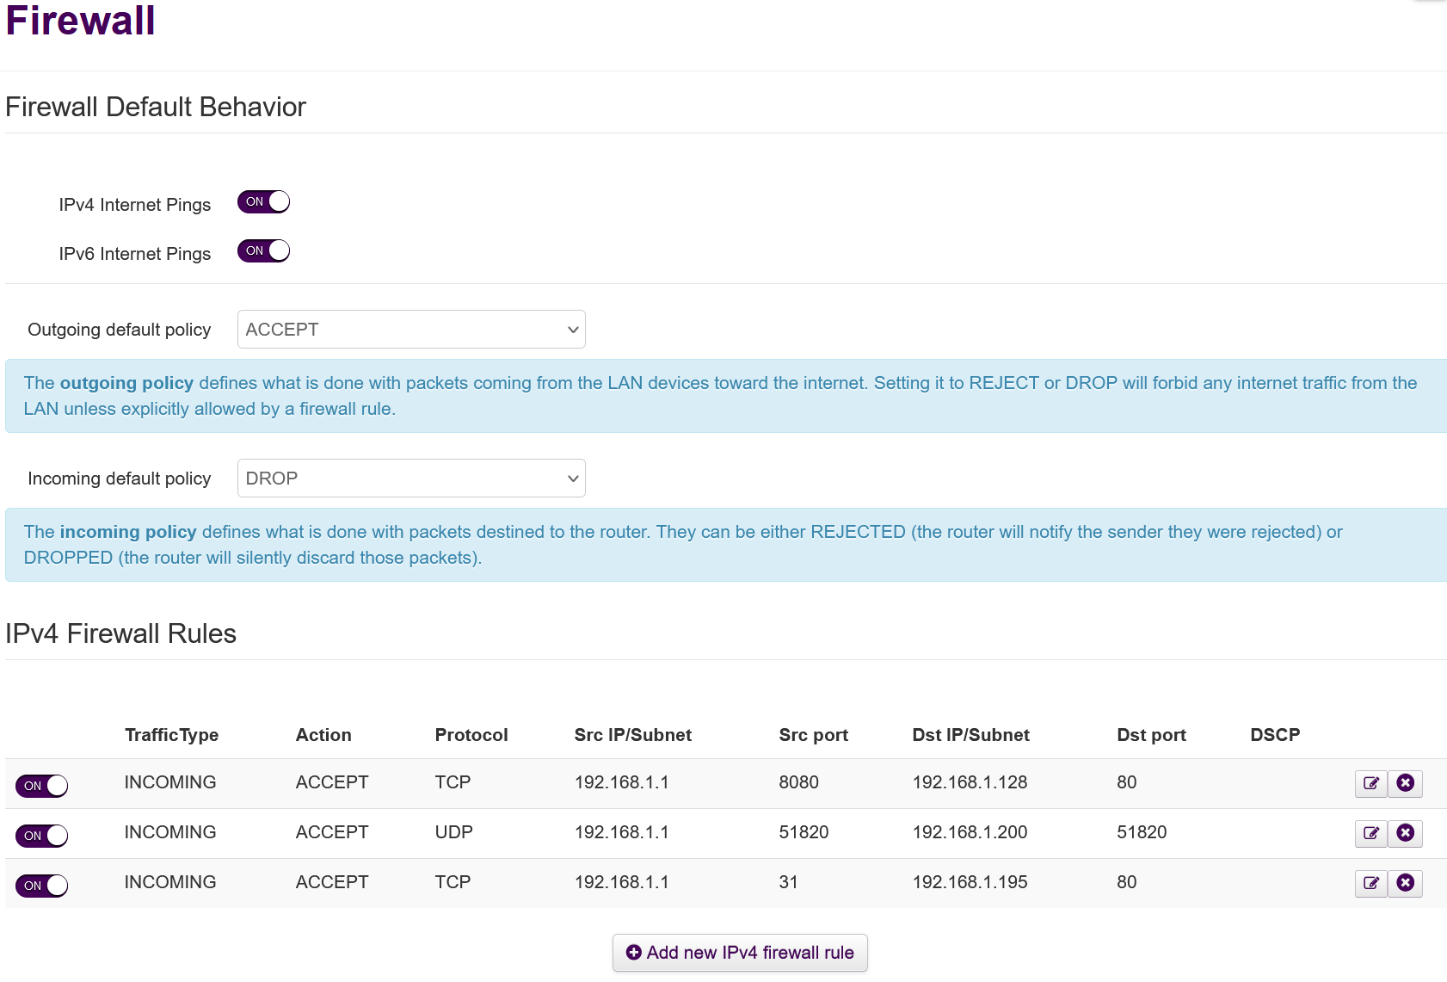
Task: Open the Outgoing default policy dropdown
Action: pyautogui.click(x=411, y=330)
